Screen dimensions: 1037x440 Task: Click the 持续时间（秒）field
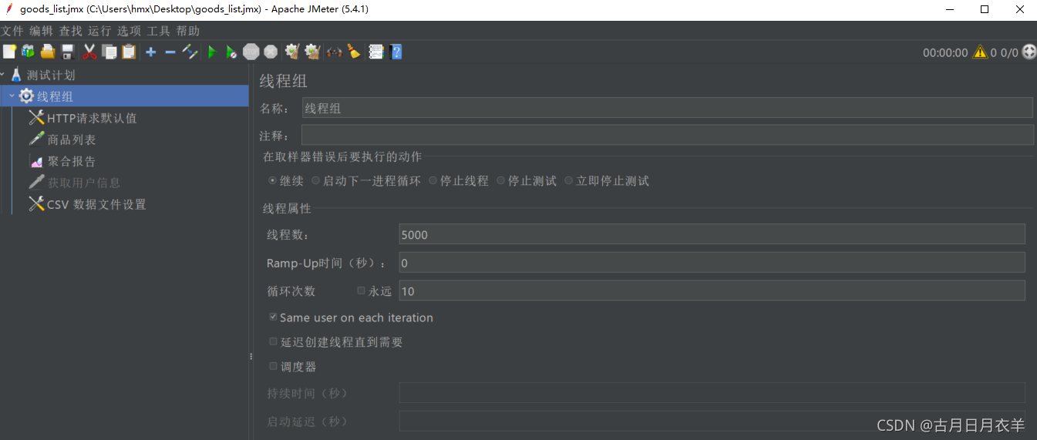(712, 392)
